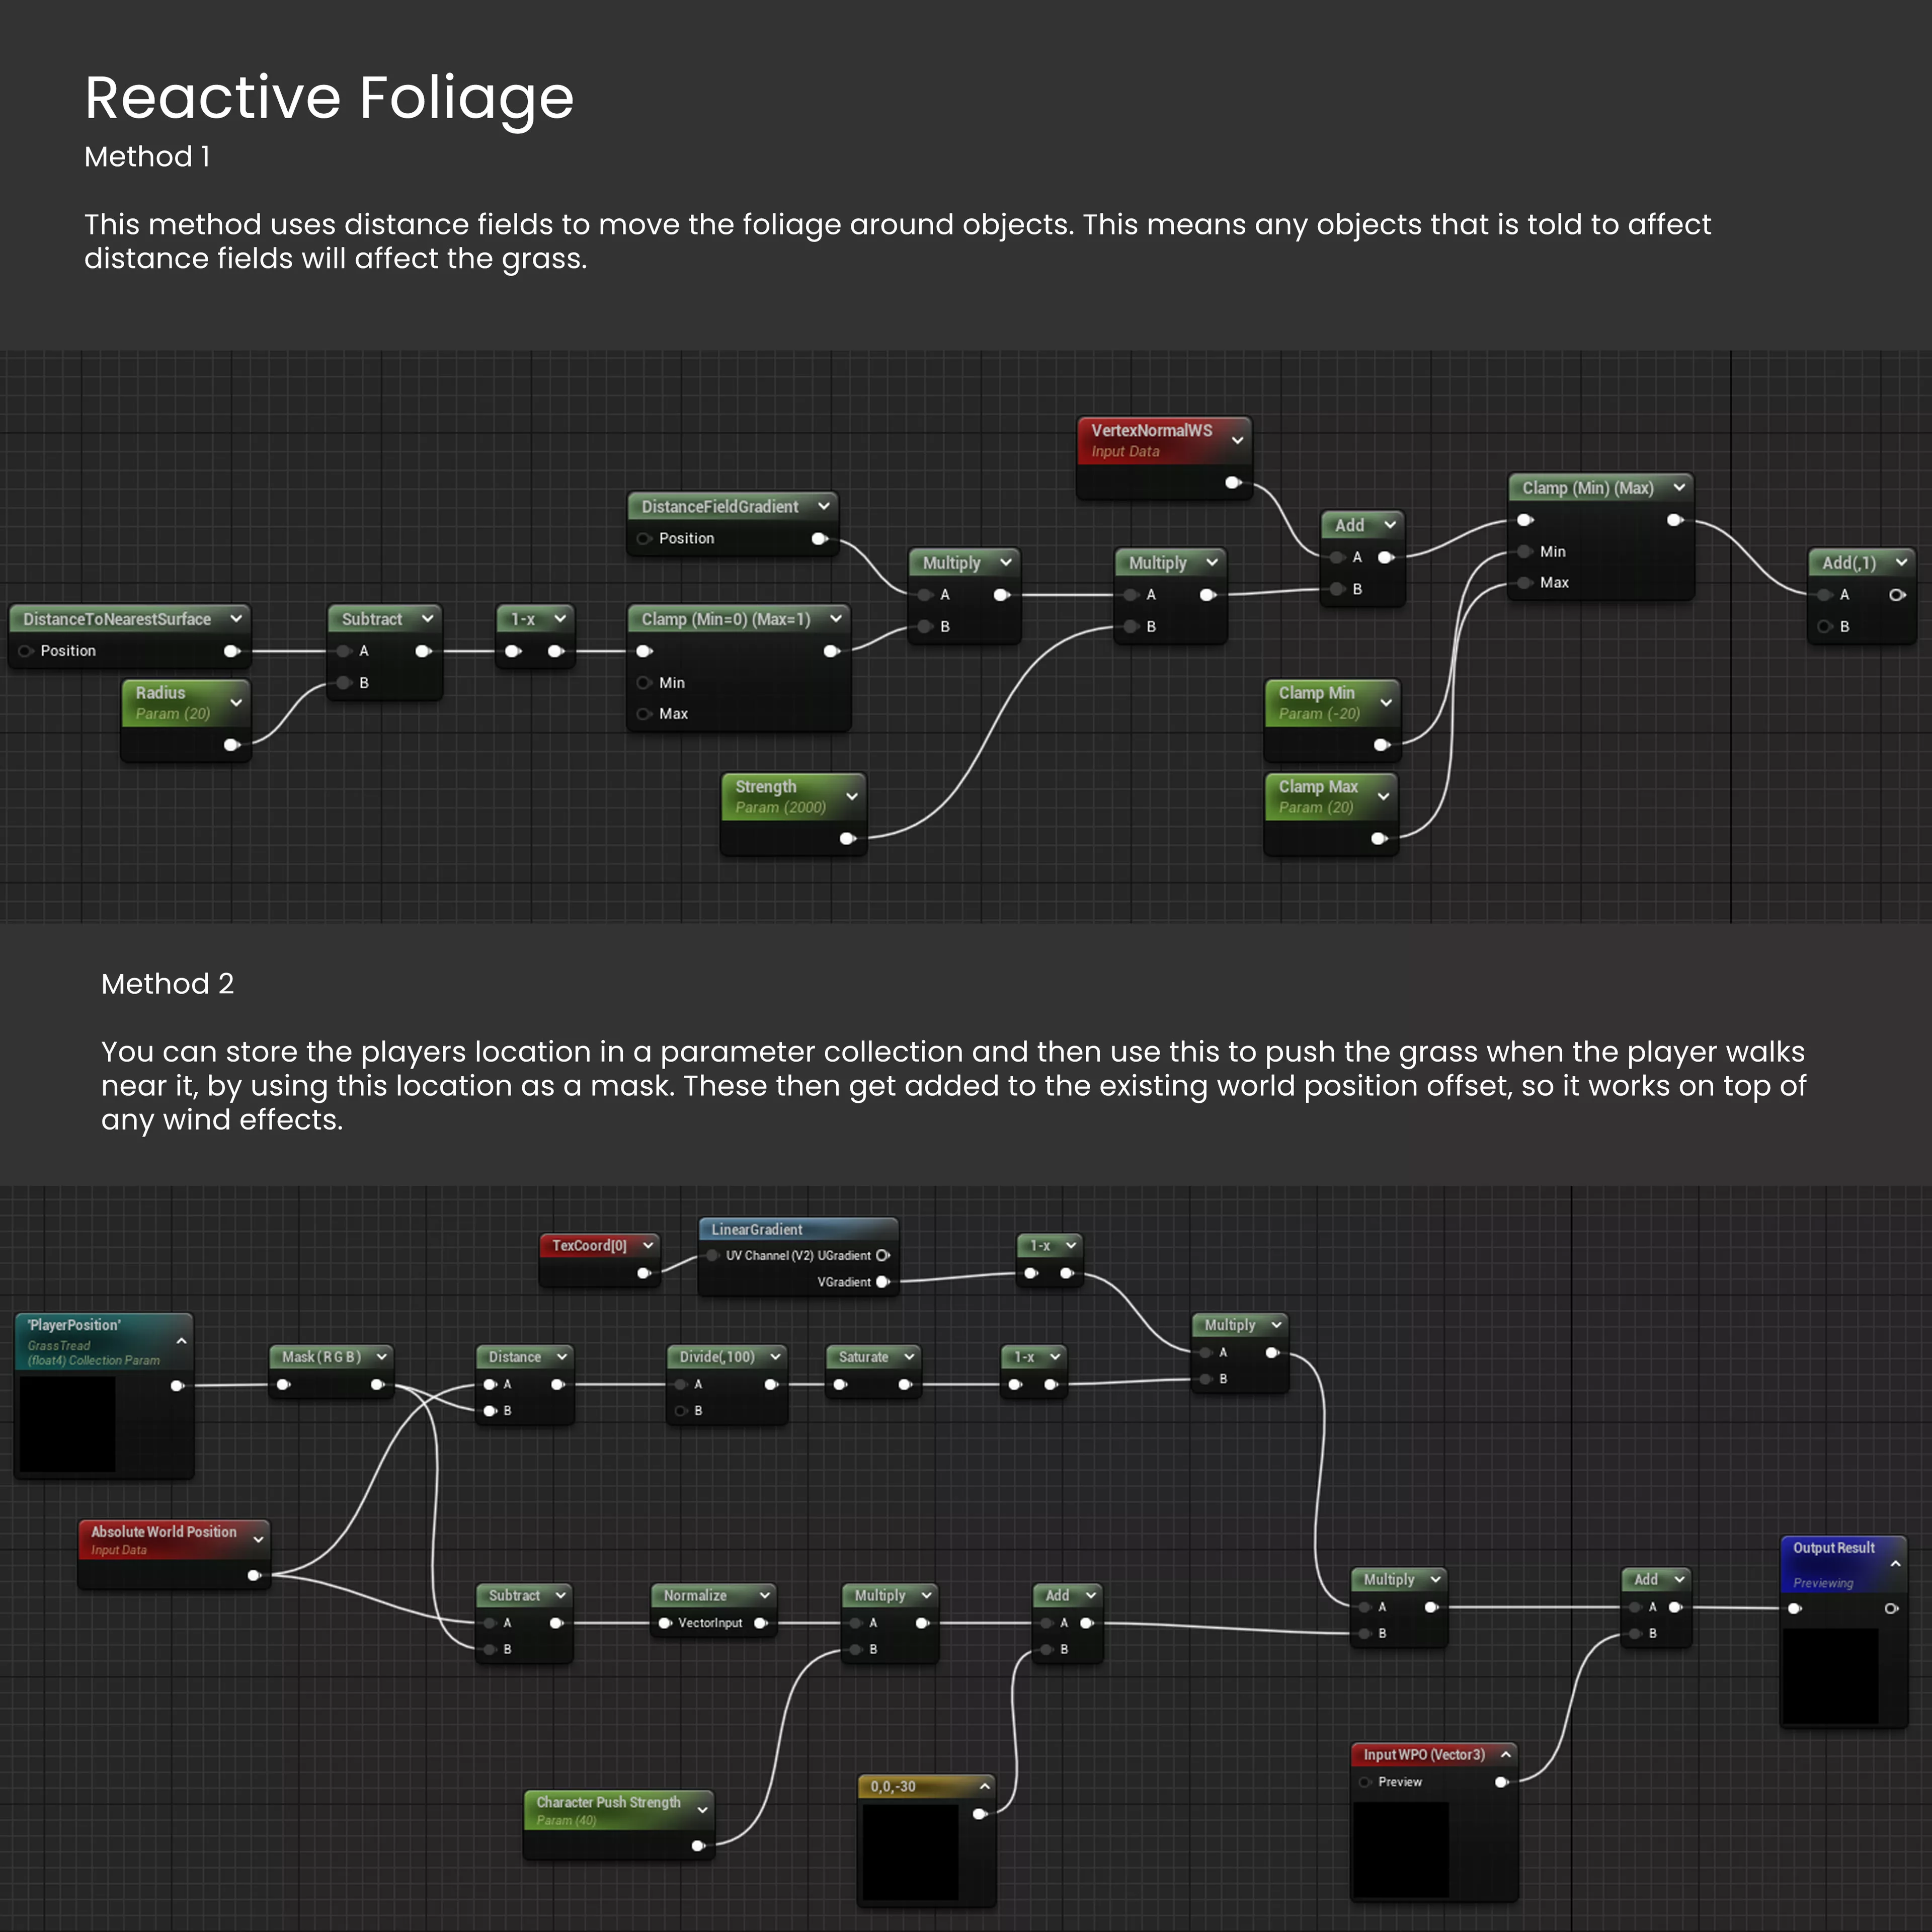Collapse the Output Result node preview
This screenshot has height=1932, width=1932.
point(1895,1563)
